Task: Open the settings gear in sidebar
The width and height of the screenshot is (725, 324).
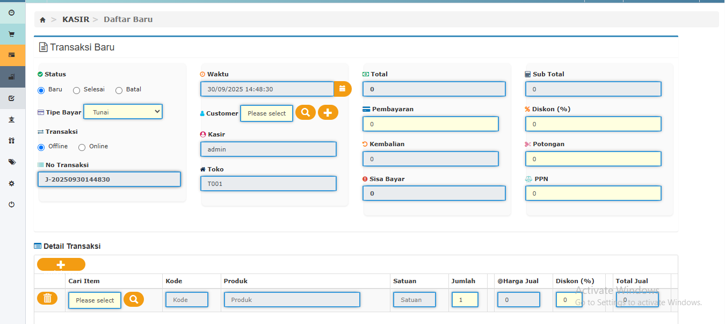Action: coord(11,183)
